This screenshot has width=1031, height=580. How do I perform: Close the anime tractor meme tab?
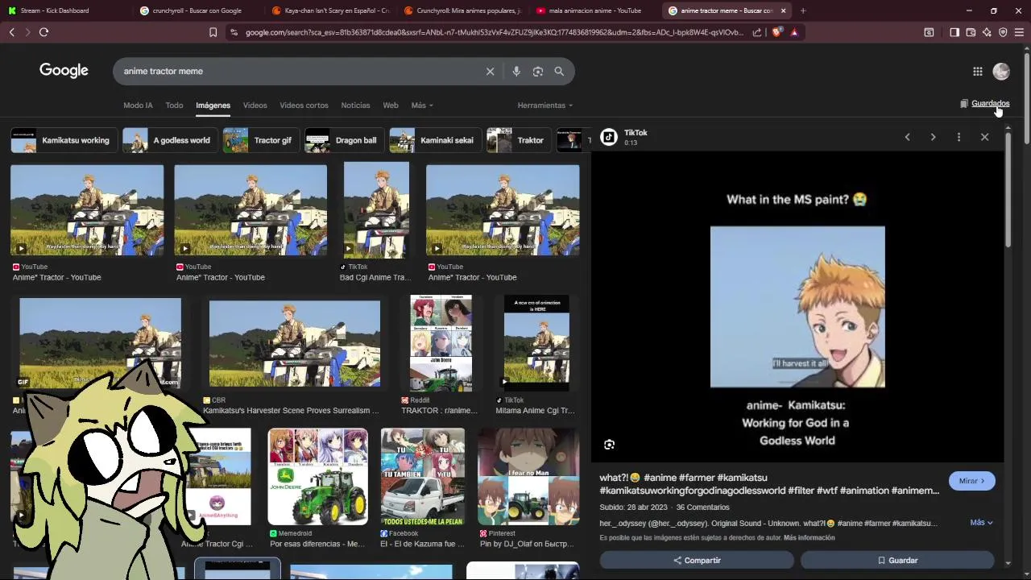783,10
